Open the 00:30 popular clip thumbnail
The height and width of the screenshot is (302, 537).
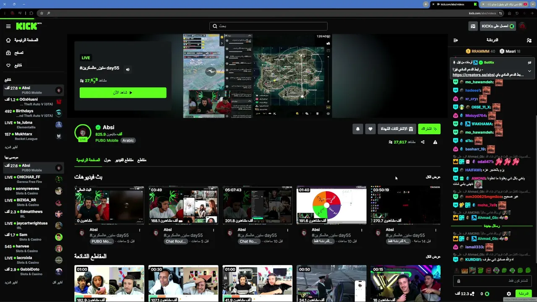[x=183, y=284]
